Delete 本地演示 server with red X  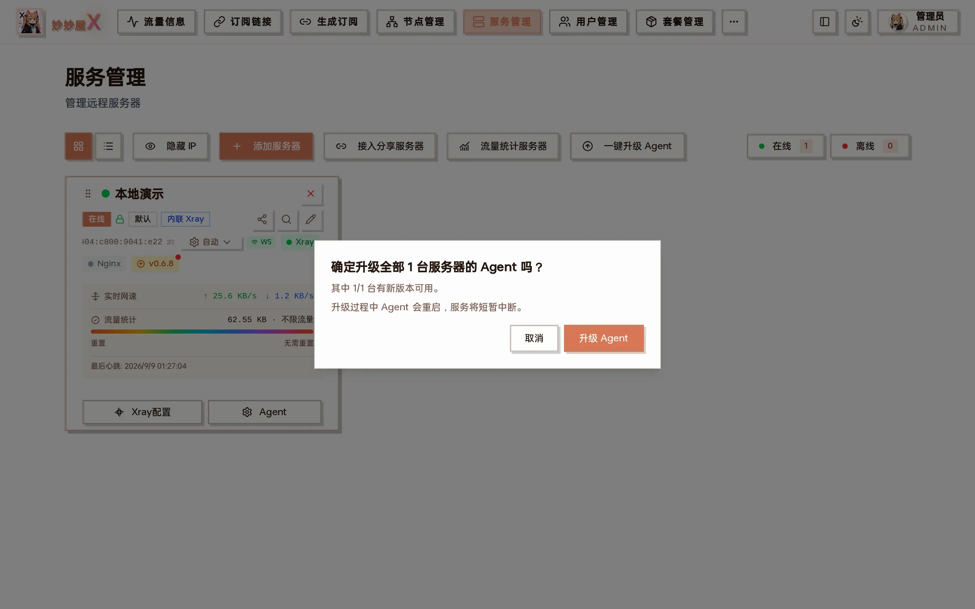[x=311, y=194]
